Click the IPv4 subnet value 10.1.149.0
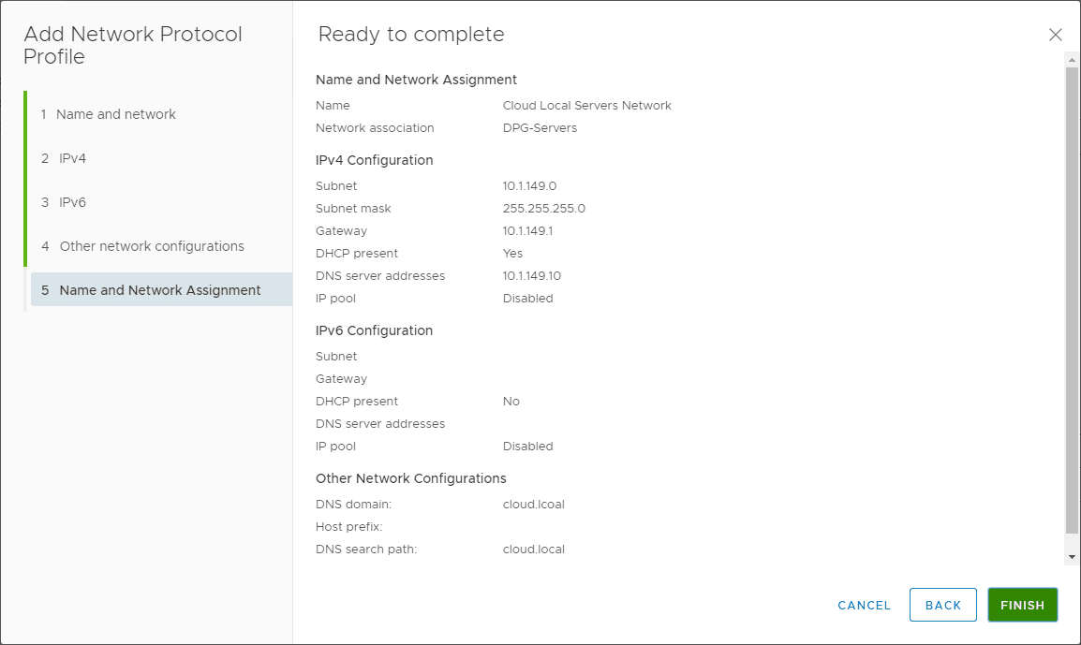Image resolution: width=1081 pixels, height=645 pixels. (x=529, y=186)
